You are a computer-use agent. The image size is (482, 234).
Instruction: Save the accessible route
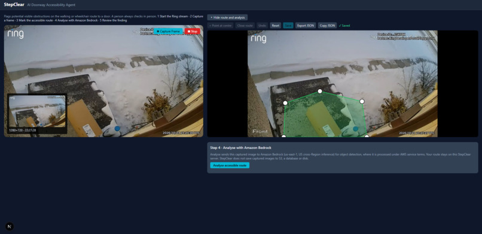coord(288,26)
